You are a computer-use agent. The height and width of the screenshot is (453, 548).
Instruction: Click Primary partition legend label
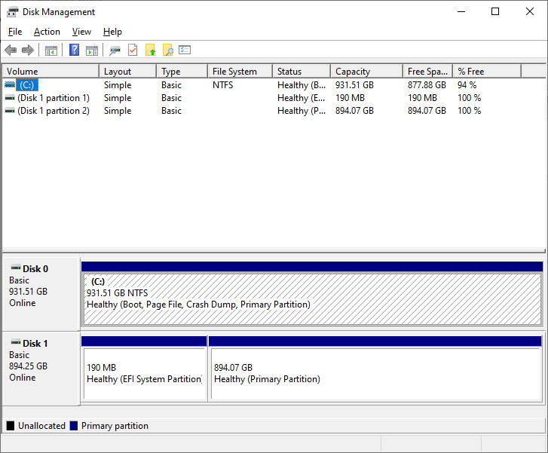point(115,426)
